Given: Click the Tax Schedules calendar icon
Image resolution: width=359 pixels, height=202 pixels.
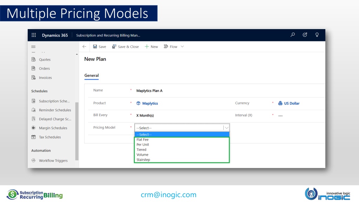Looking at the screenshot, I should [33, 137].
